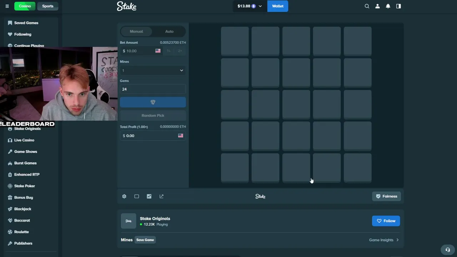Click the Stake Originals provider logo thumbnail
457x257 pixels.
coord(129,221)
